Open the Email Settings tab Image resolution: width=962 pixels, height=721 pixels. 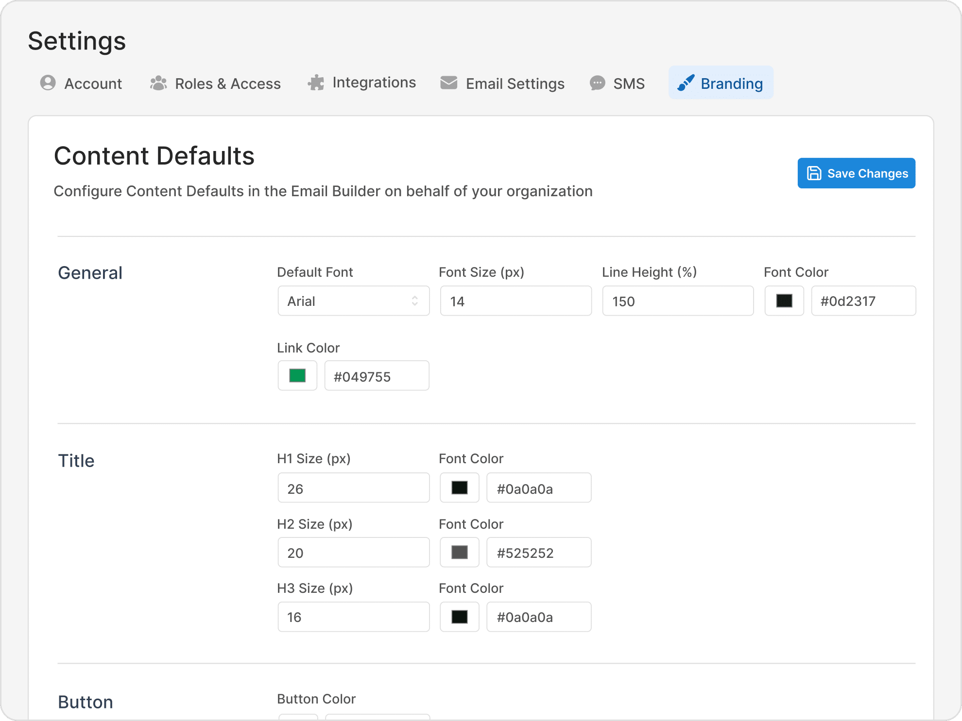tap(502, 84)
